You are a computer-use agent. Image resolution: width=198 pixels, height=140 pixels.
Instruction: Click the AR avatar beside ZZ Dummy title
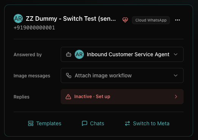click(x=18, y=18)
